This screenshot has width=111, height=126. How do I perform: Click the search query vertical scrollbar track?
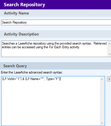102,101
